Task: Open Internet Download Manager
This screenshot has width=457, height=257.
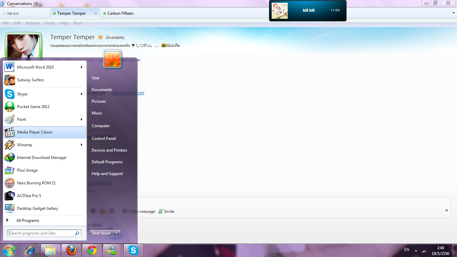Action: [45, 158]
